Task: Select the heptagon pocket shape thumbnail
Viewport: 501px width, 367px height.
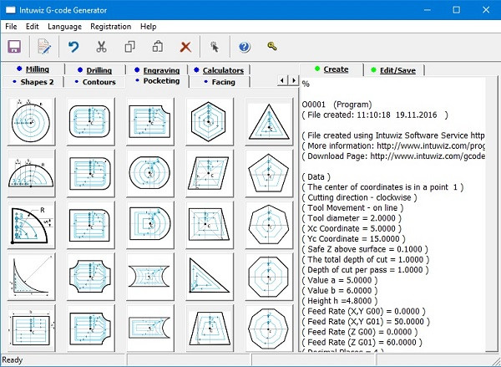Action: (269, 225)
